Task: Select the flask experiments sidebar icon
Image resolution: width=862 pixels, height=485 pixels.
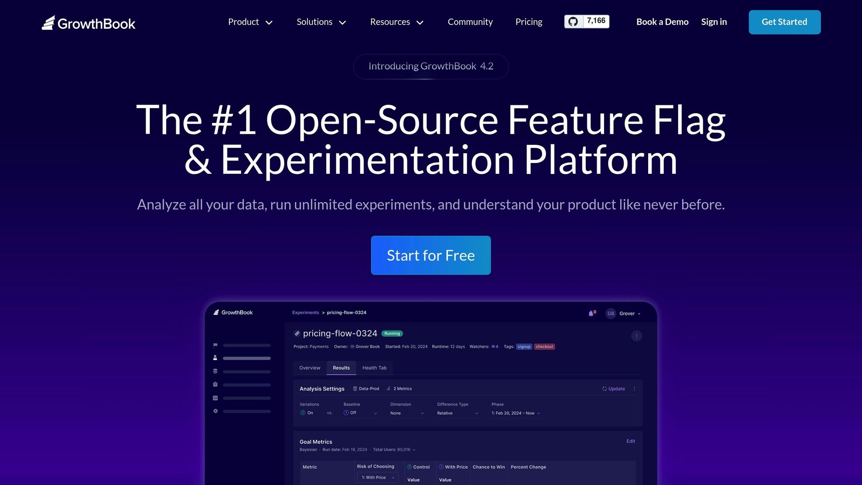Action: point(215,358)
